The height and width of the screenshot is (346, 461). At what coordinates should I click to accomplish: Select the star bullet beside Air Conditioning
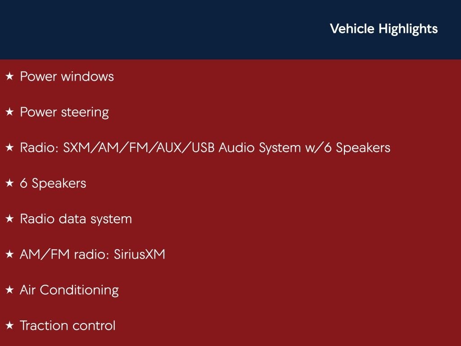pos(9,290)
